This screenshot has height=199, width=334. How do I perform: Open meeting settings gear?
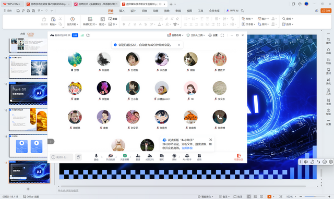[213, 35]
